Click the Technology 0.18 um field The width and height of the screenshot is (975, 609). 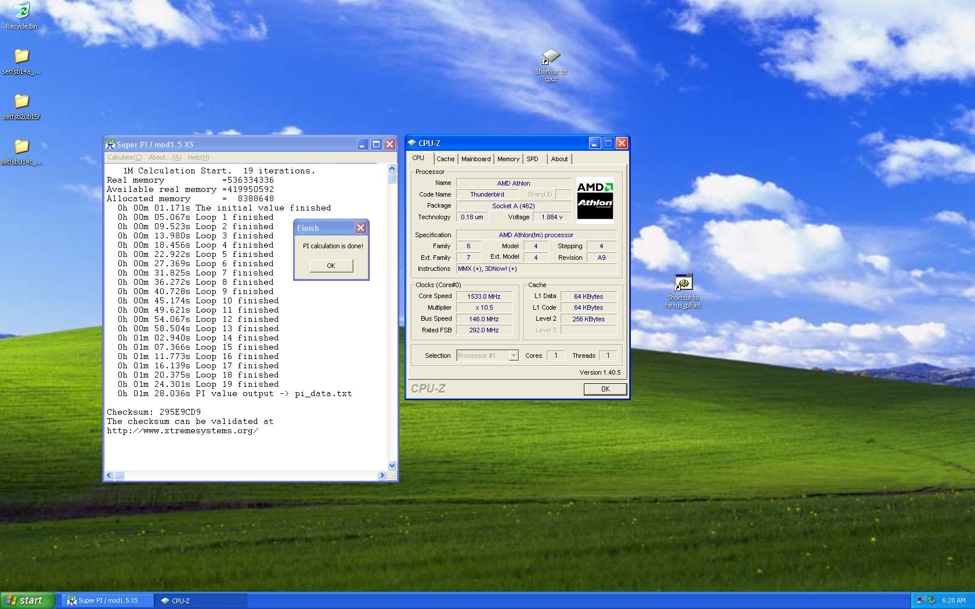[472, 217]
